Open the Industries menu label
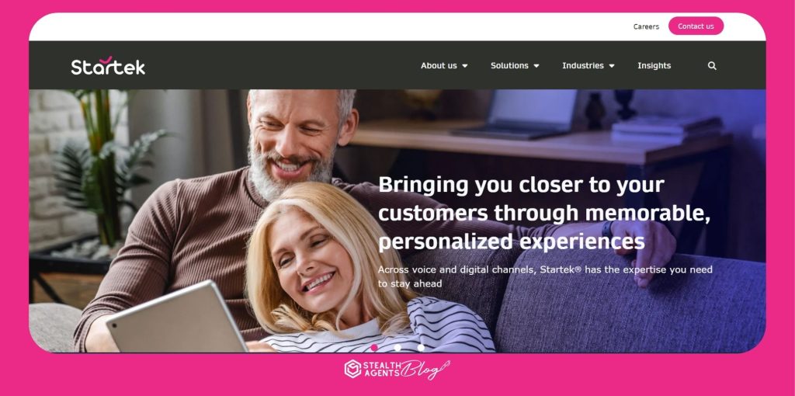The height and width of the screenshot is (396, 795). 583,65
